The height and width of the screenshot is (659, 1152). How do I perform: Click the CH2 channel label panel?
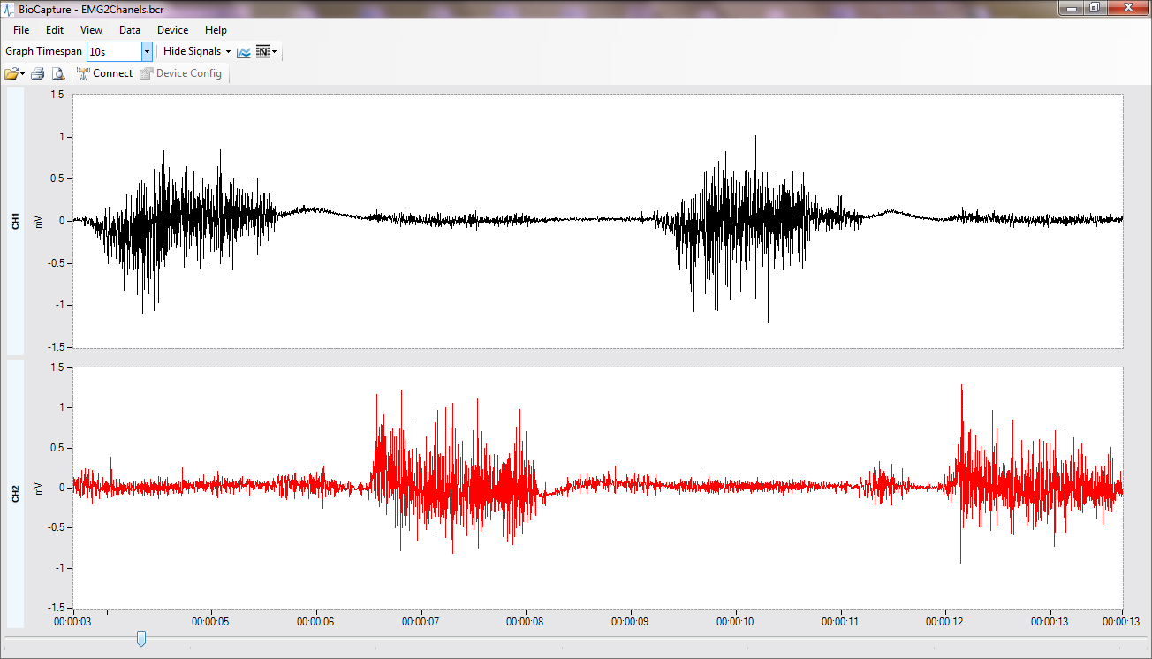click(16, 493)
